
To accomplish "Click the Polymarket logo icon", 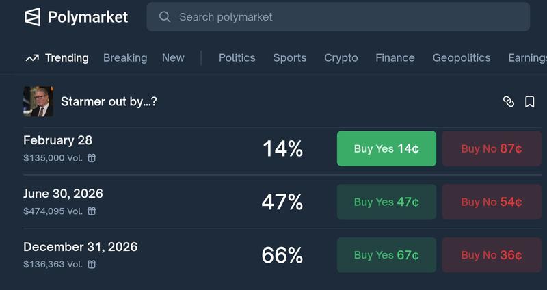I will pos(32,17).
